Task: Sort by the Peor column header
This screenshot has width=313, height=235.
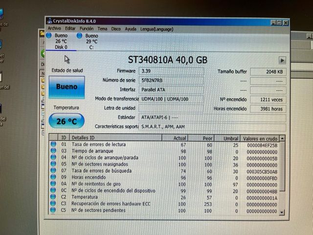Action: click(x=201, y=138)
